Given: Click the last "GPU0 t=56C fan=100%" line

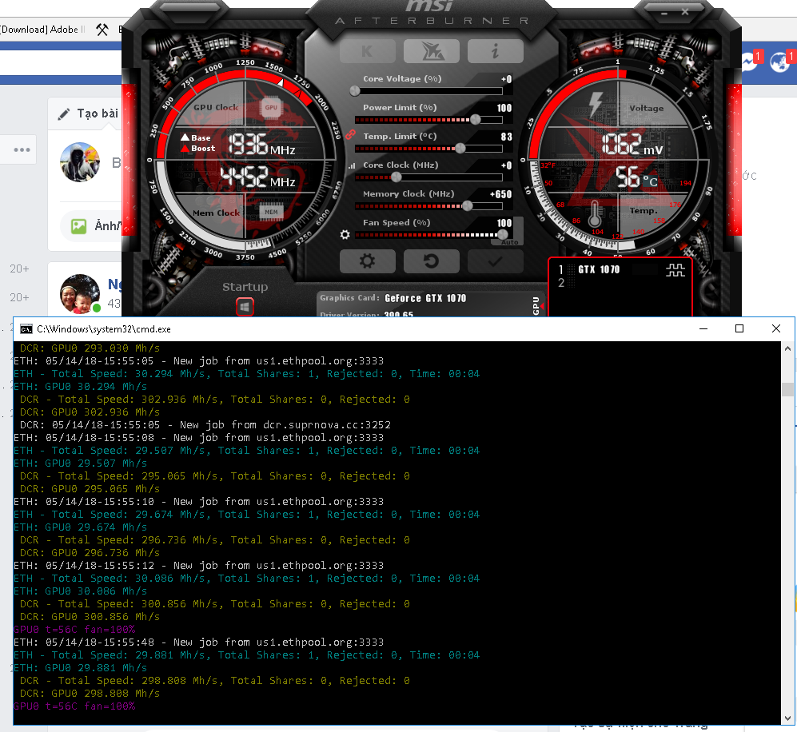Looking at the screenshot, I should click(74, 706).
